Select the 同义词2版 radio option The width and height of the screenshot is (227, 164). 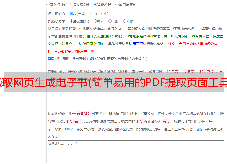[x=72, y=5]
